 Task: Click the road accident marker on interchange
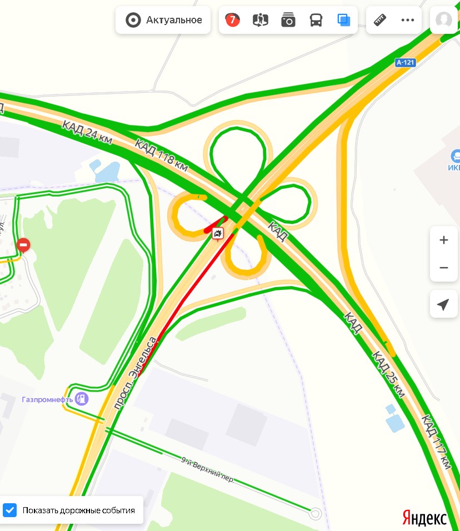(x=217, y=234)
